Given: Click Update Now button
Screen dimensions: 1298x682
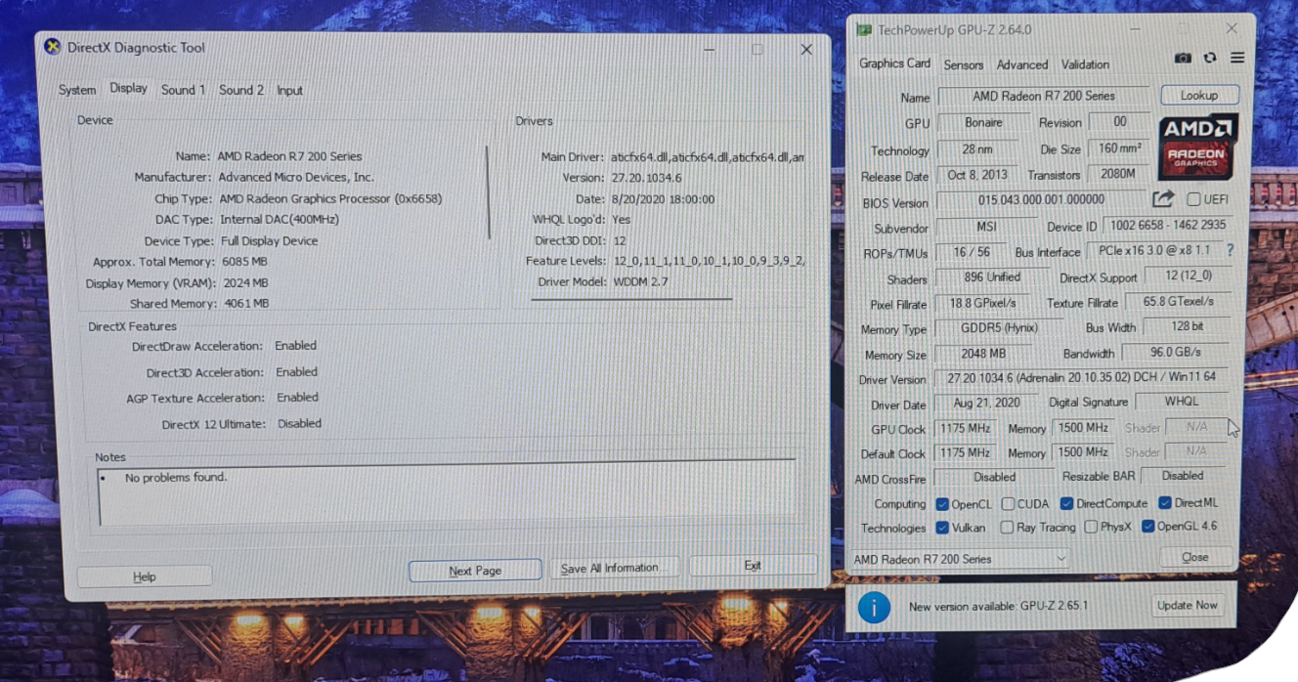Looking at the screenshot, I should pos(1187,606).
